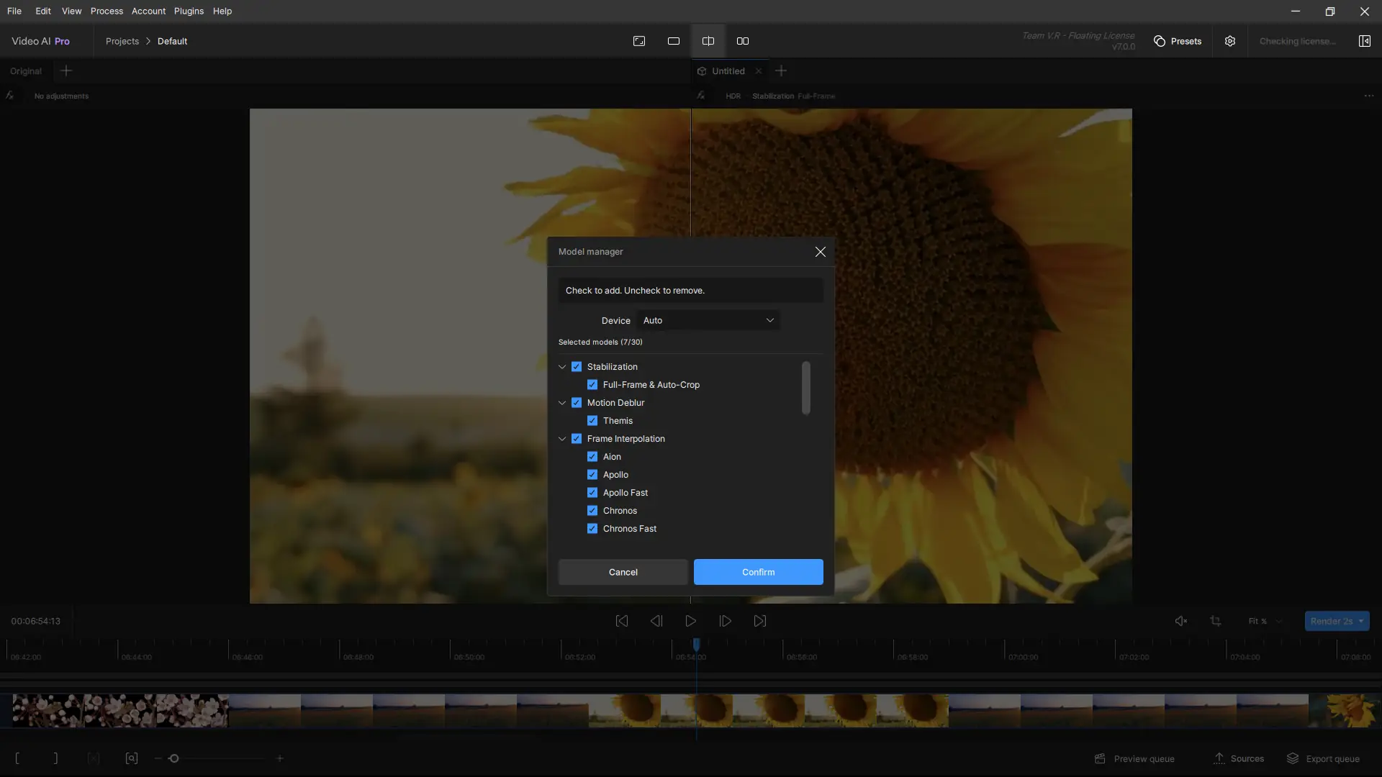Image resolution: width=1382 pixels, height=777 pixels.
Task: Cancel the Model manager dialog
Action: [x=622, y=572]
